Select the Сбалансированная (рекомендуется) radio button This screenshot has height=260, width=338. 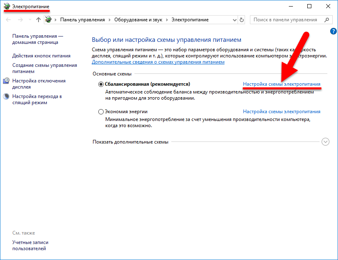[101, 84]
